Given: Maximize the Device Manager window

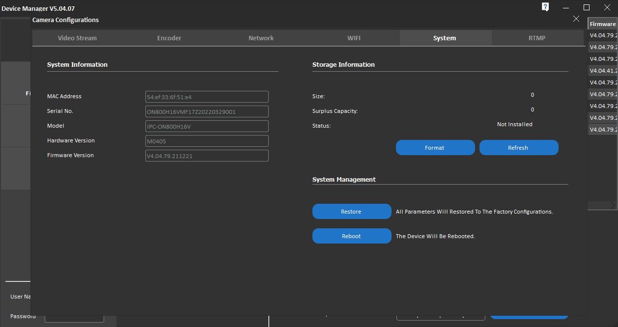Looking at the screenshot, I should coord(587,7).
